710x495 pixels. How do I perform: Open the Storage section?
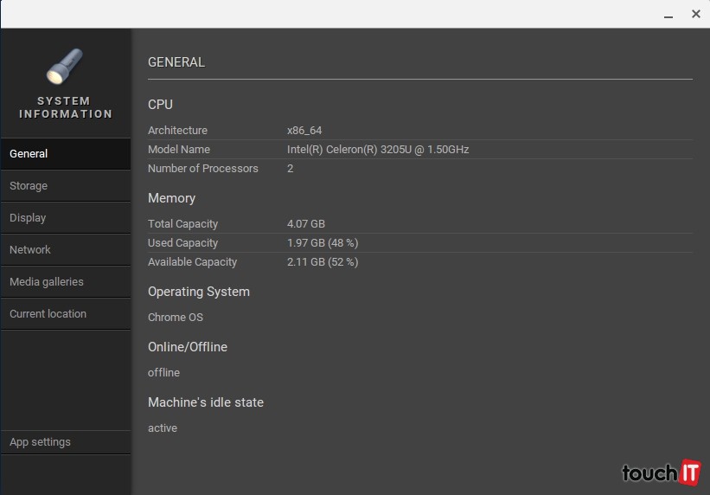coord(66,186)
